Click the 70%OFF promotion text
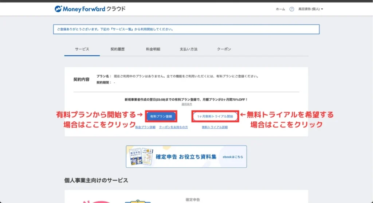The image size is (373, 203). [186, 100]
